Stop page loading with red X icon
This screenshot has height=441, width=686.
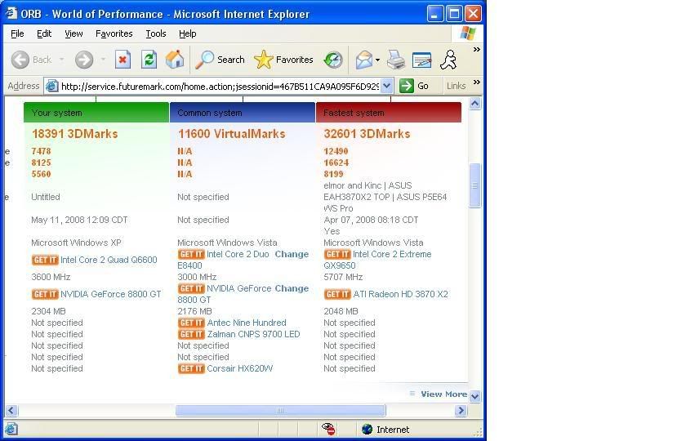pyautogui.click(x=123, y=60)
